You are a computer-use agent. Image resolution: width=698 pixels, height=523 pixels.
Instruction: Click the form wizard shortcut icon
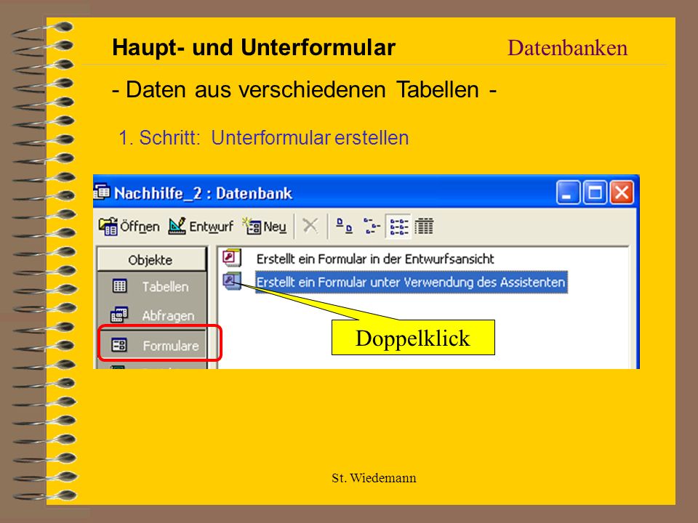[232, 281]
